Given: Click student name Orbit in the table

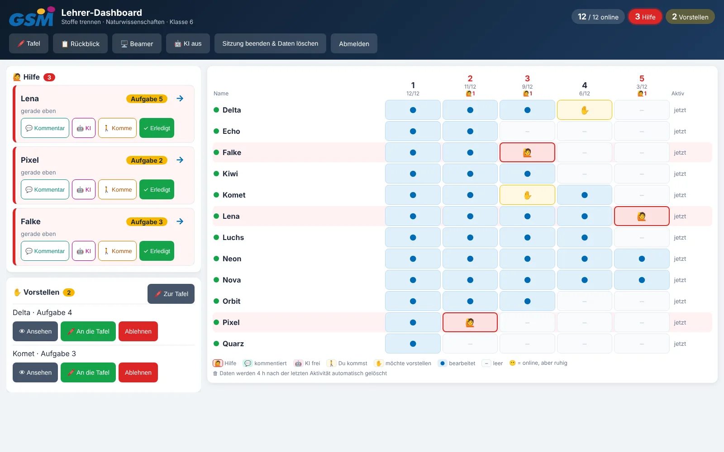Looking at the screenshot, I should (231, 301).
